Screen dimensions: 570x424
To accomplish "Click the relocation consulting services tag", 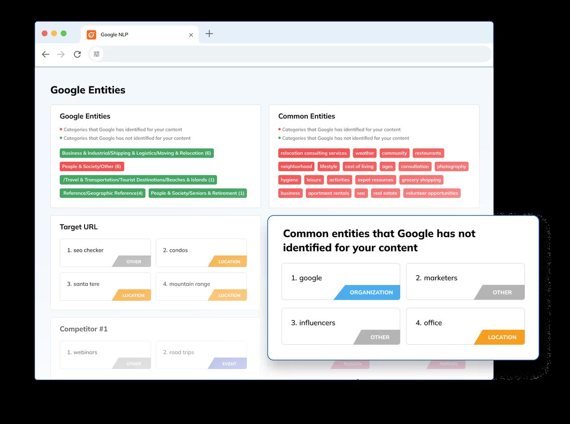I will [x=314, y=153].
